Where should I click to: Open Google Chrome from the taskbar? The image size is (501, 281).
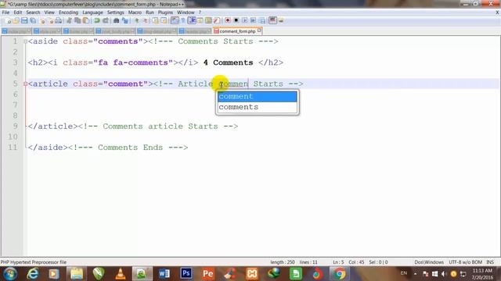click(339, 274)
